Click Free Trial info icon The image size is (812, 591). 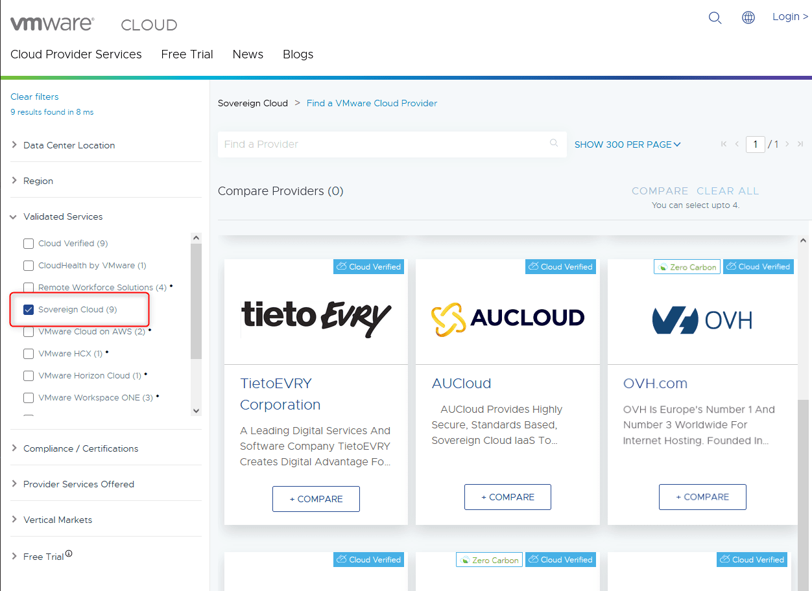click(69, 553)
